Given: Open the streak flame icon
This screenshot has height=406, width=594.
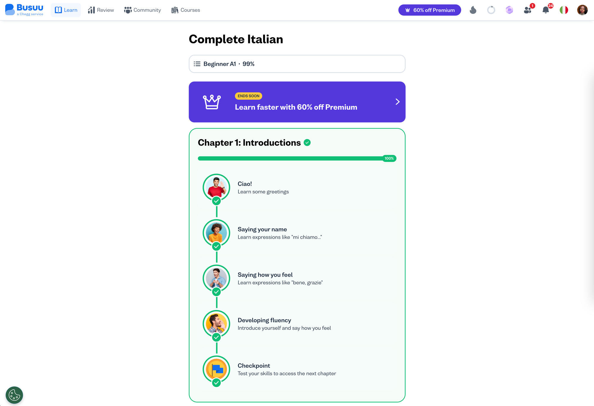Looking at the screenshot, I should click(473, 10).
